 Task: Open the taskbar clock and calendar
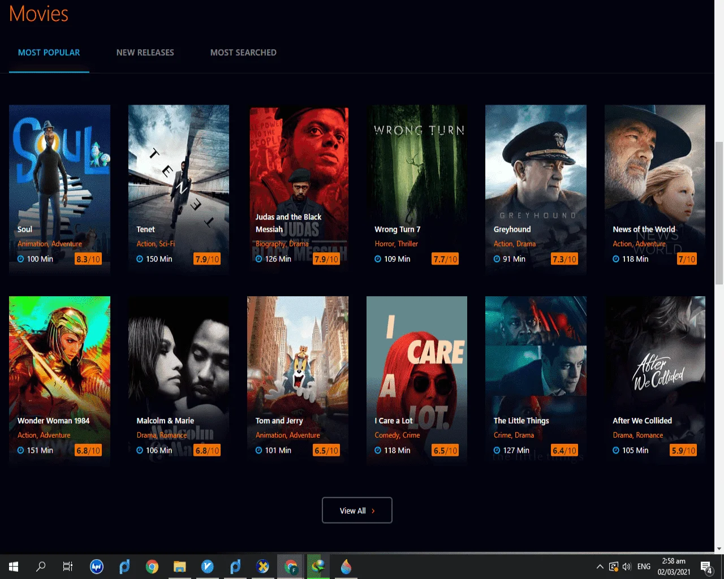coord(674,567)
